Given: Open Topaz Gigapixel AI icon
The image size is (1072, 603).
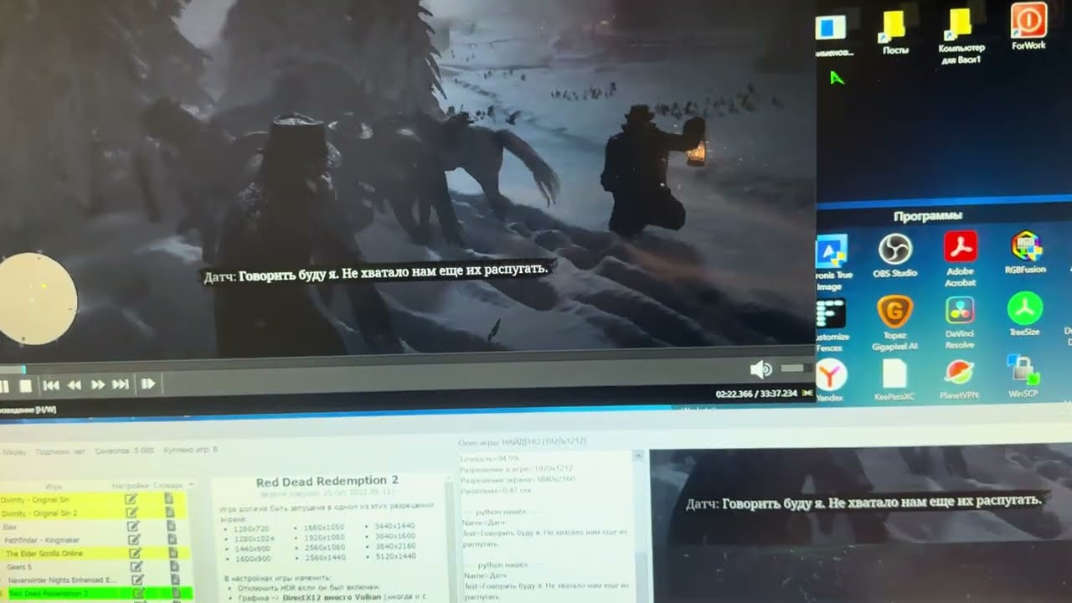Looking at the screenshot, I should pos(894,322).
